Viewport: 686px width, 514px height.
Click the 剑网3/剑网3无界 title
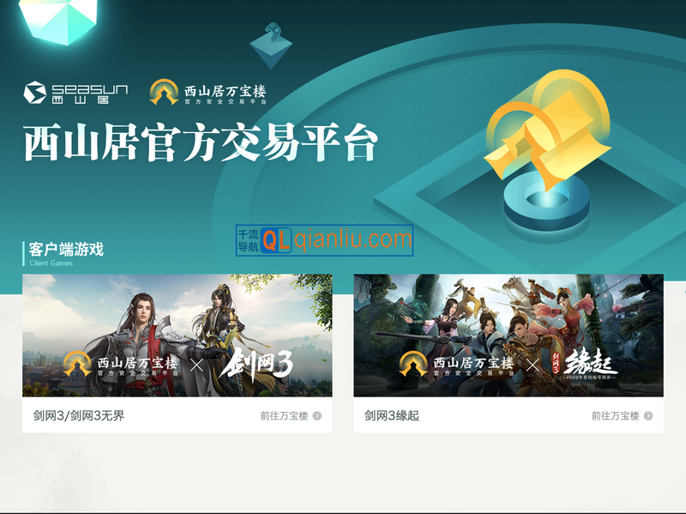tap(79, 415)
